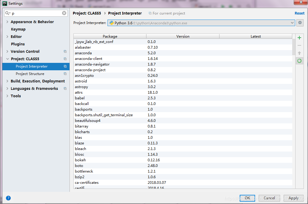The height and width of the screenshot is (204, 308).
Task: Click in the settings search input field
Action: pos(36,13)
